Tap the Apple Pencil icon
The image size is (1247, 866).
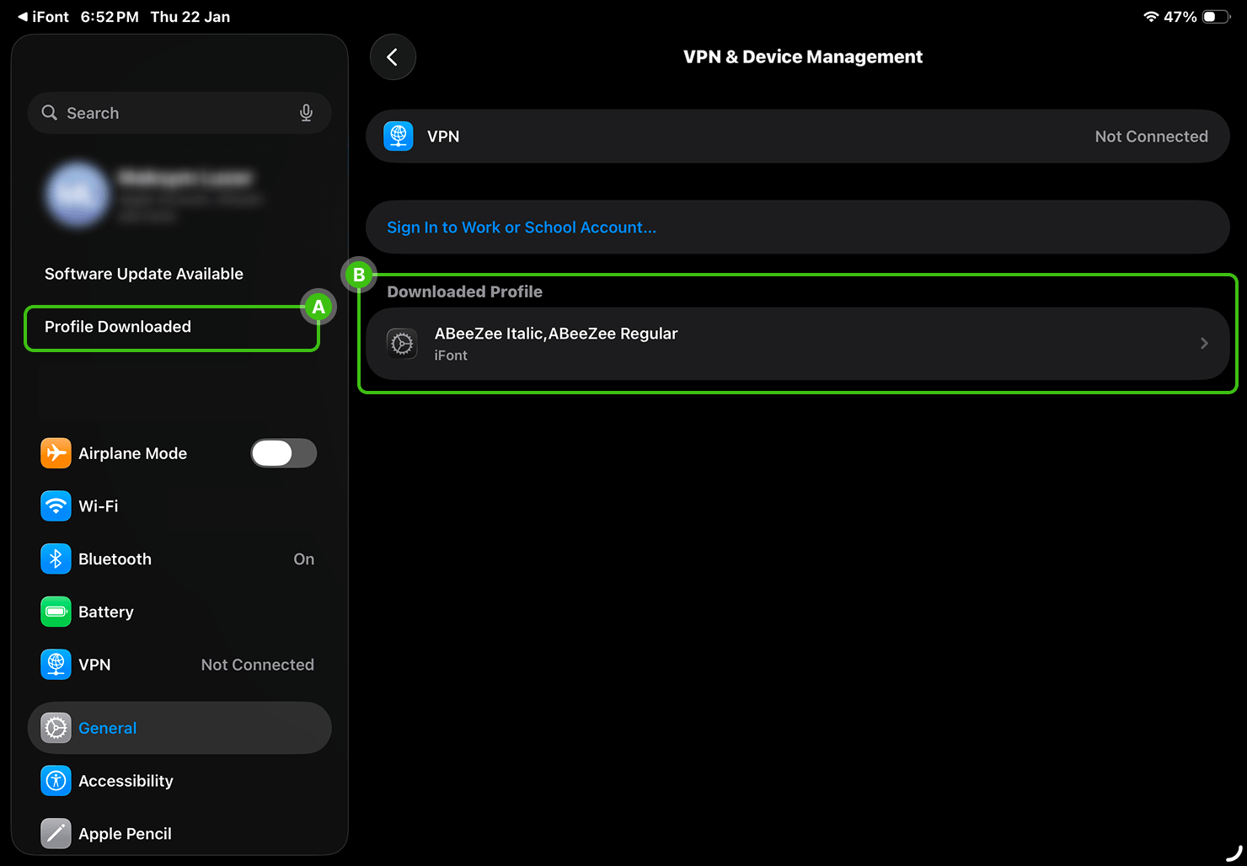[x=56, y=833]
